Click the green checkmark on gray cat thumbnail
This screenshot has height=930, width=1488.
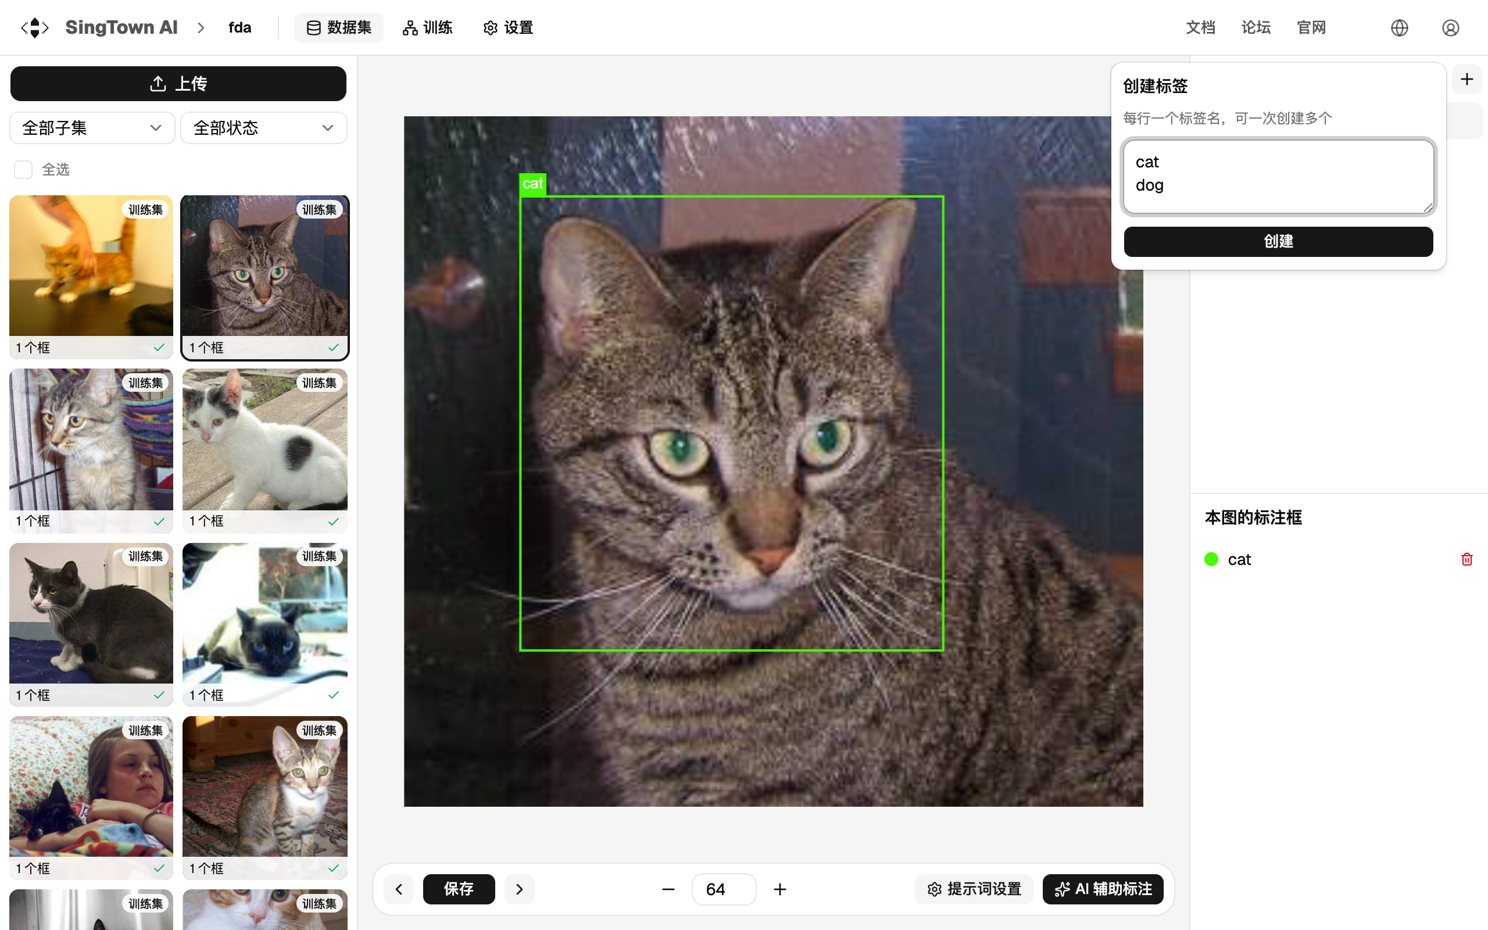pos(159,695)
